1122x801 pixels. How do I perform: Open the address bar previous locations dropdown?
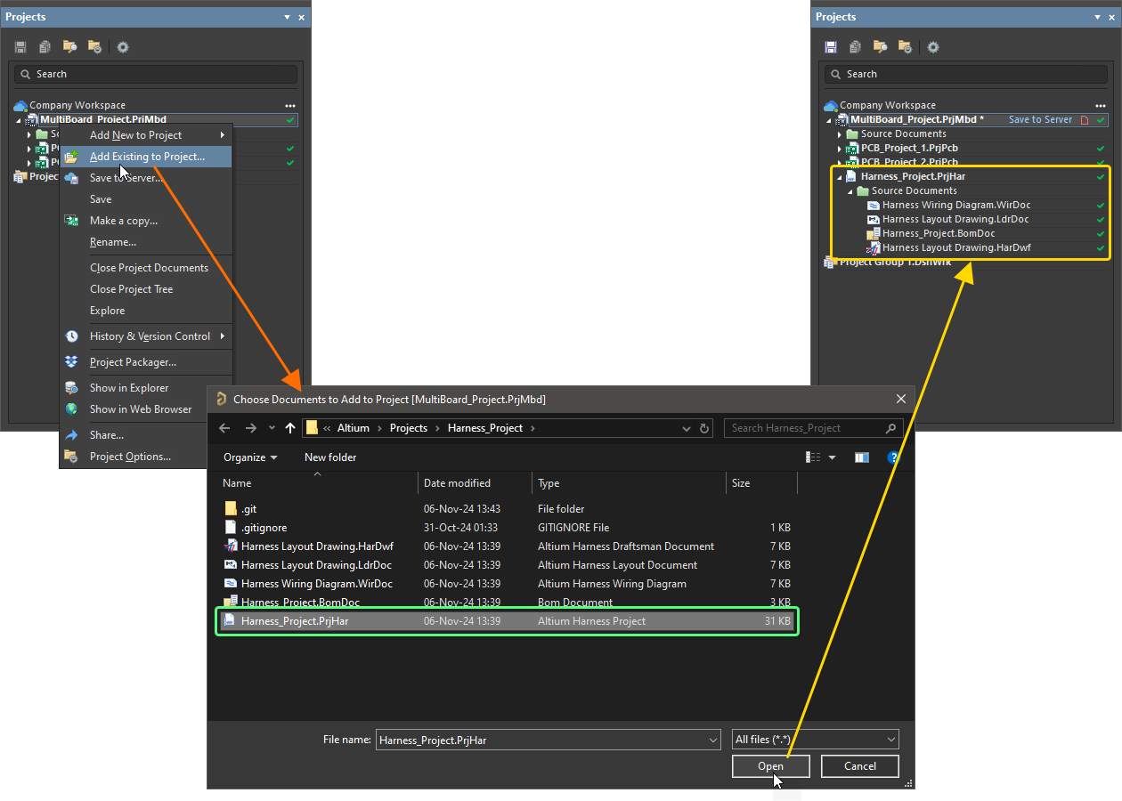[x=687, y=428]
